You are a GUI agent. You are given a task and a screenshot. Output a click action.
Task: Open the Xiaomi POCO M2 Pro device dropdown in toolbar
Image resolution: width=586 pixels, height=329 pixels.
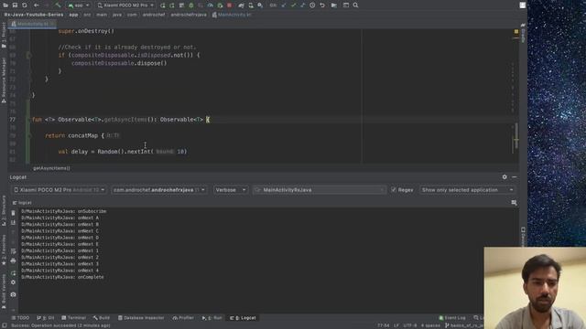tap(125, 5)
